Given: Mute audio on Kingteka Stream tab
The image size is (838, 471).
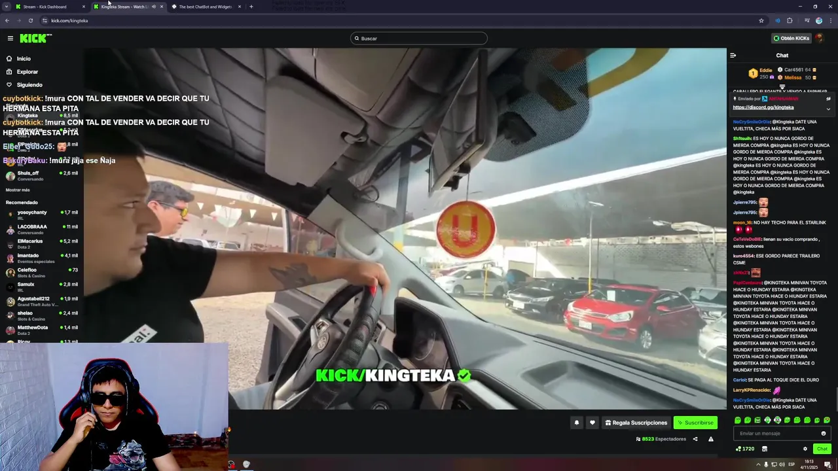Looking at the screenshot, I should (x=154, y=7).
